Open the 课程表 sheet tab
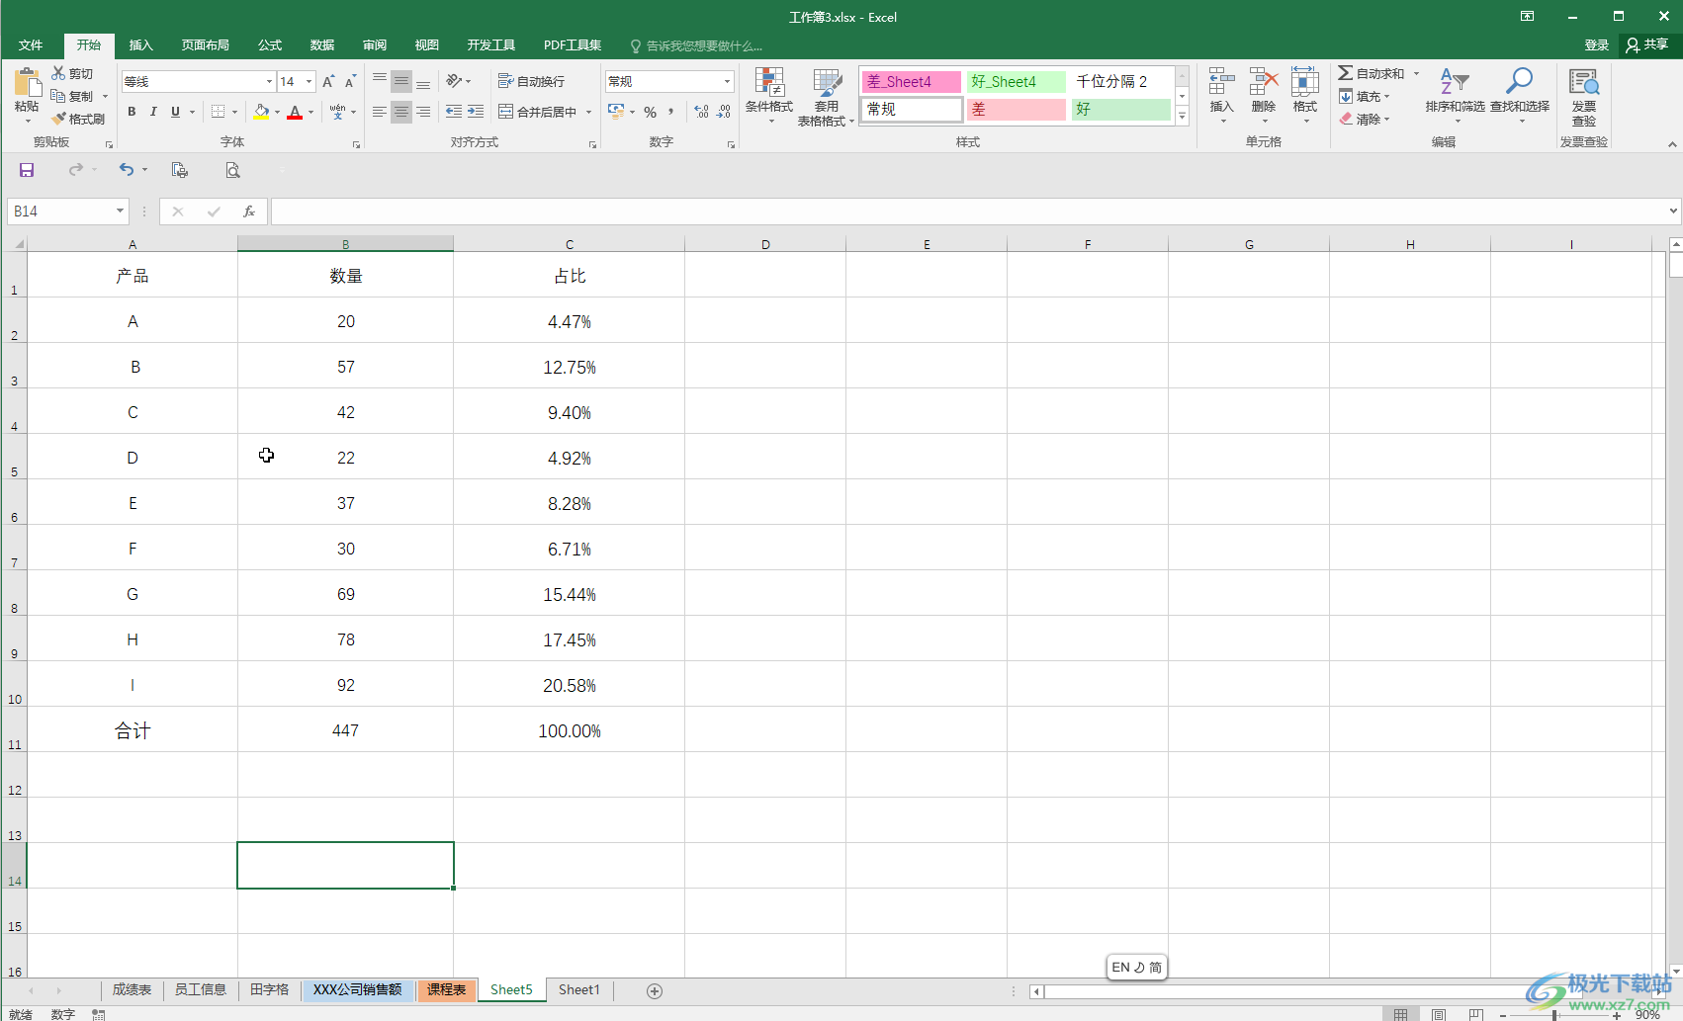The image size is (1683, 1021). [x=446, y=989]
